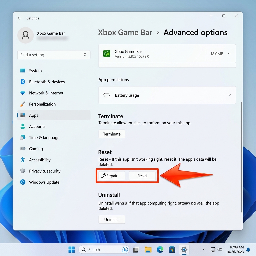256x256 pixels.
Task: Open the notification bell in system tray
Action: point(248,250)
